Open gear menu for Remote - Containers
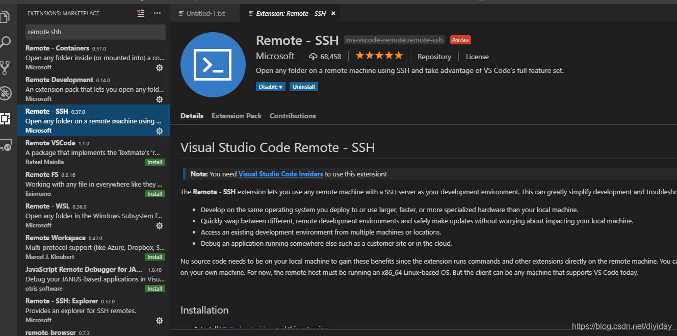Image resolution: width=677 pixels, height=336 pixels. [x=160, y=67]
